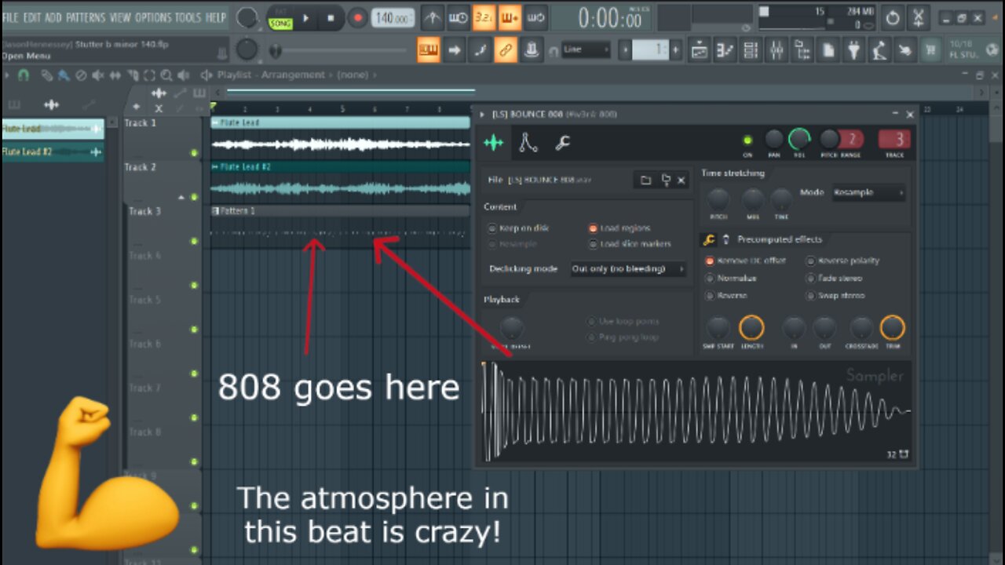
Task: Toggle the channel ON LED
Action: click(747, 140)
